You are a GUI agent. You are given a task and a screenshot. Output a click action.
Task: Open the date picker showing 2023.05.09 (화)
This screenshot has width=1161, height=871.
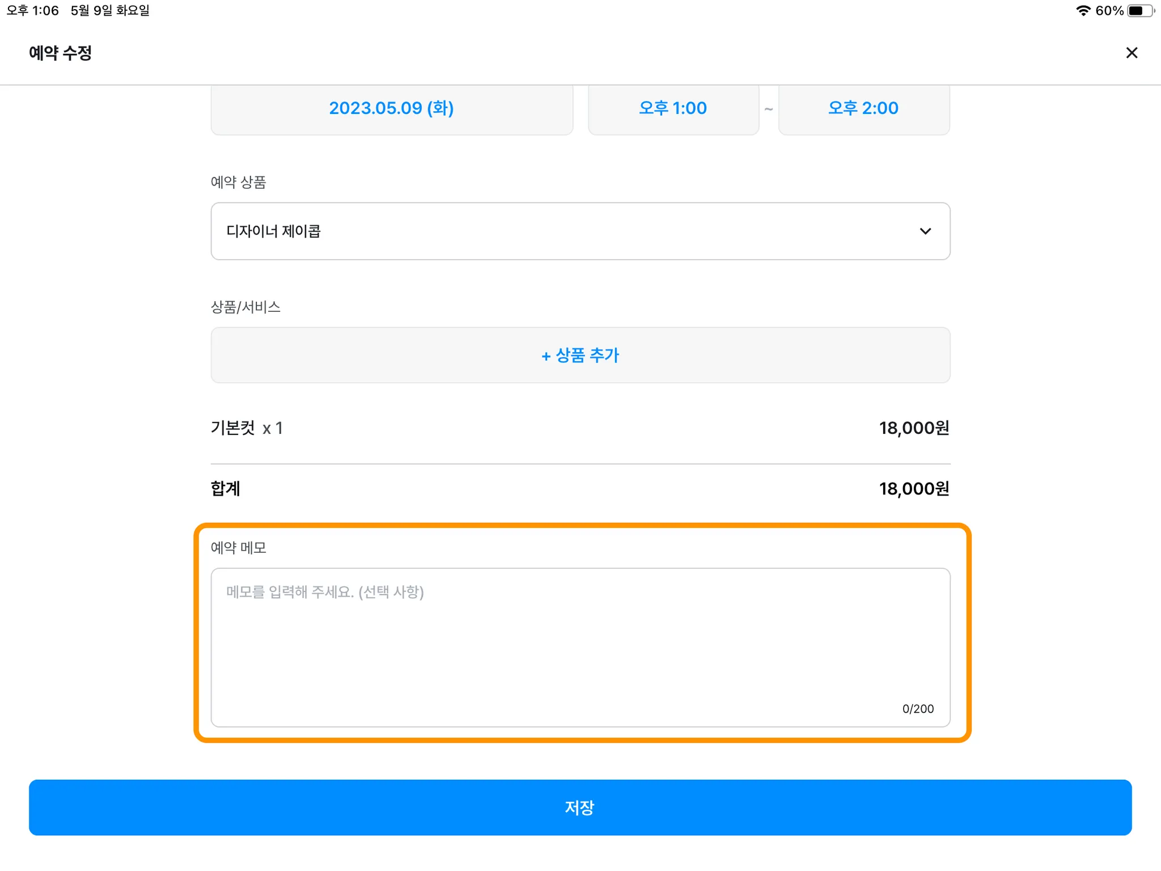pyautogui.click(x=391, y=108)
